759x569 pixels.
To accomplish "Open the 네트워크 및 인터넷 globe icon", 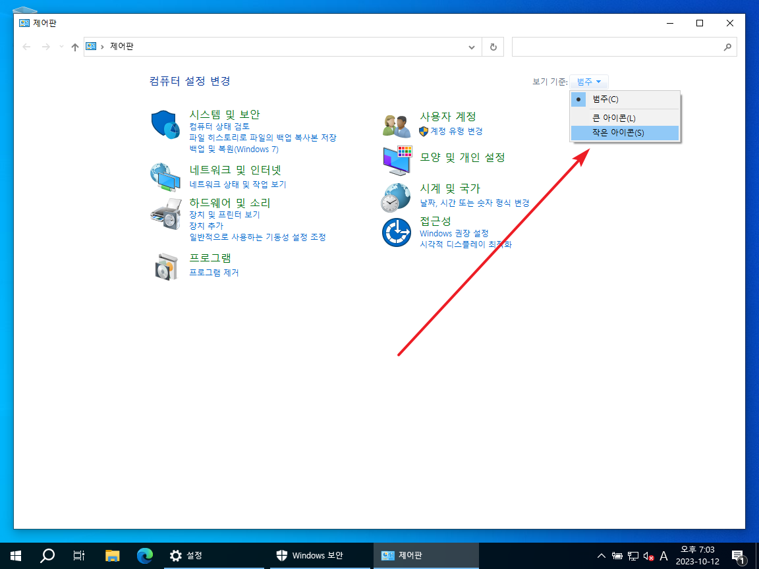I will click(x=165, y=178).
